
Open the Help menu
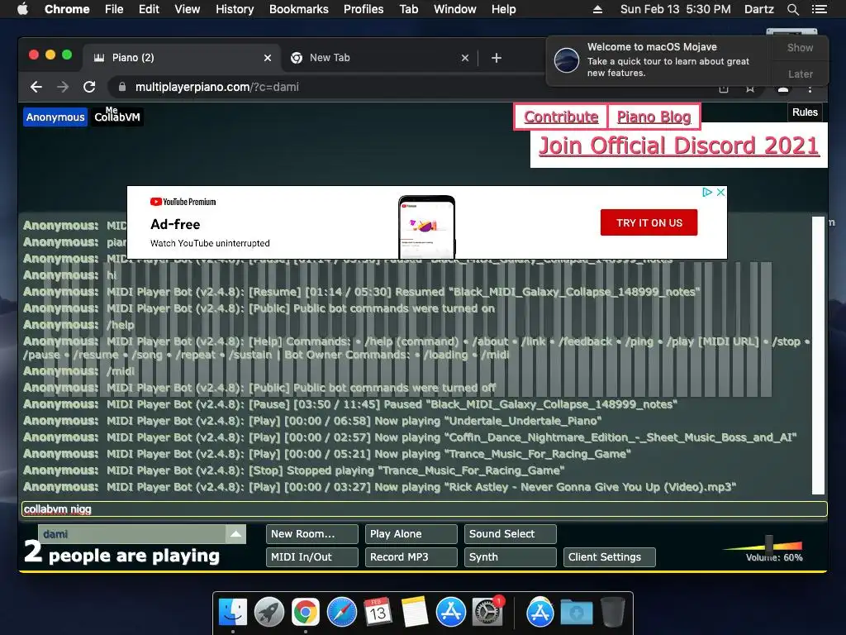(x=503, y=9)
